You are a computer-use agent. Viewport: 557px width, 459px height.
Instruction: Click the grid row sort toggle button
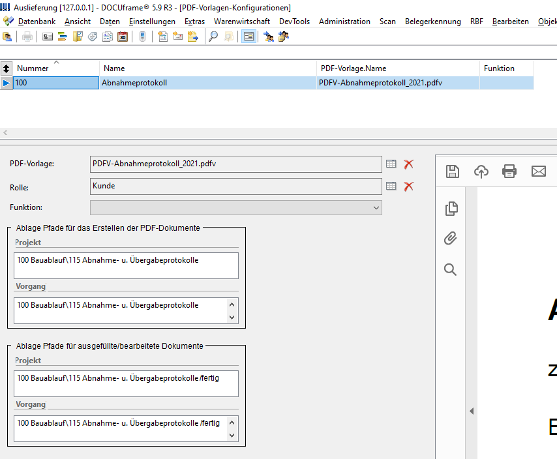[x=7, y=68]
